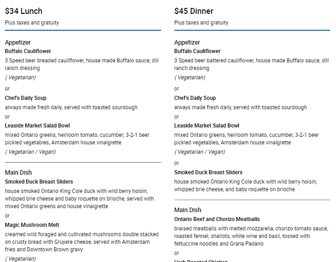Click the $45 Dinner heading

coord(194,11)
